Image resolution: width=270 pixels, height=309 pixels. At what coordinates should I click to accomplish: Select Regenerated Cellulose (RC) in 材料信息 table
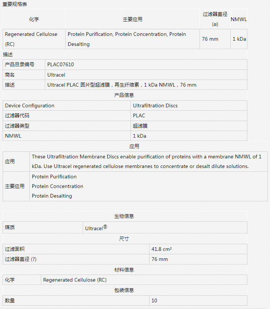tap(75, 280)
